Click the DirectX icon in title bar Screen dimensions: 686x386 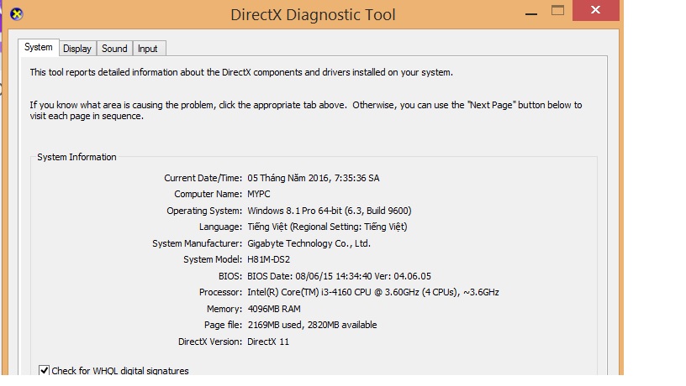click(x=14, y=13)
